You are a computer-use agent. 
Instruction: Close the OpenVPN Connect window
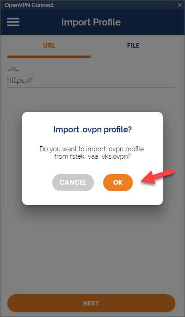coord(179,5)
